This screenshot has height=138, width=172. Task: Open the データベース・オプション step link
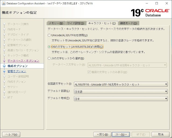coord(23,61)
